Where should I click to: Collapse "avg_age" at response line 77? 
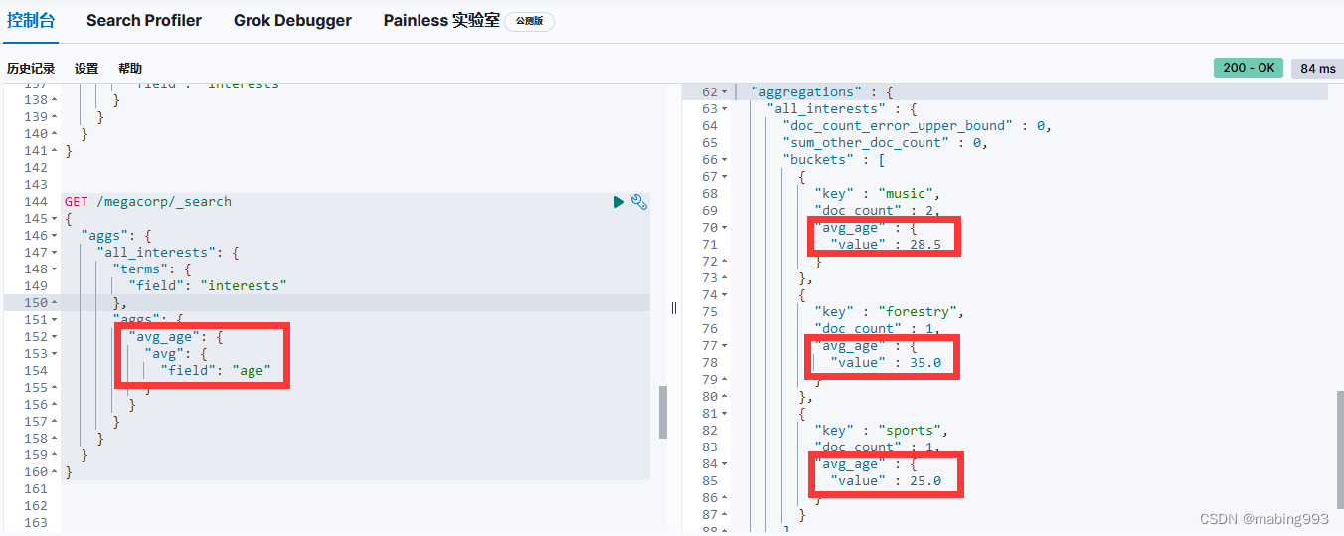725,346
